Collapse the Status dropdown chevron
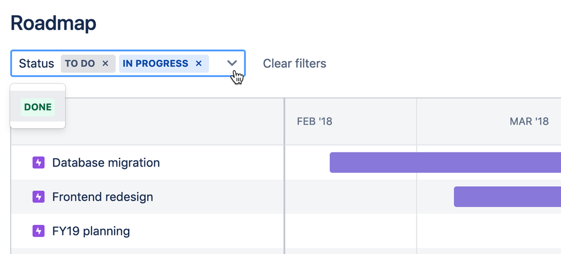Viewport: 561px width, 254px height. (232, 63)
